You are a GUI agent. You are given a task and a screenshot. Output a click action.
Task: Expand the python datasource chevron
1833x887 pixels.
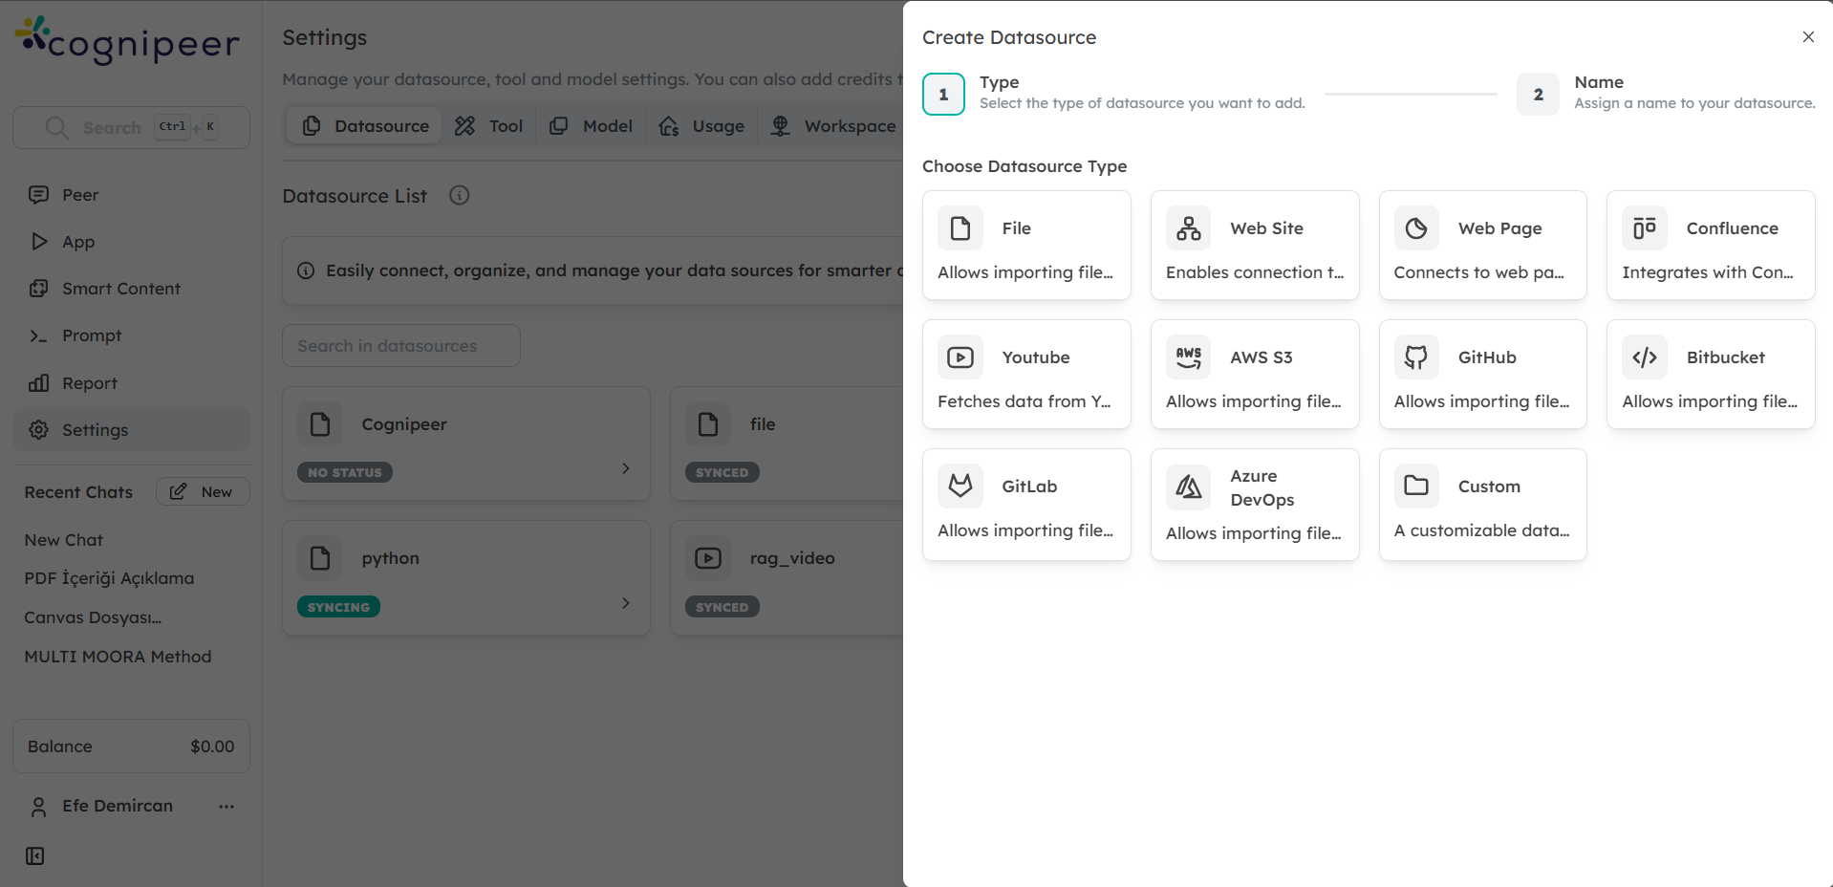coord(626,603)
